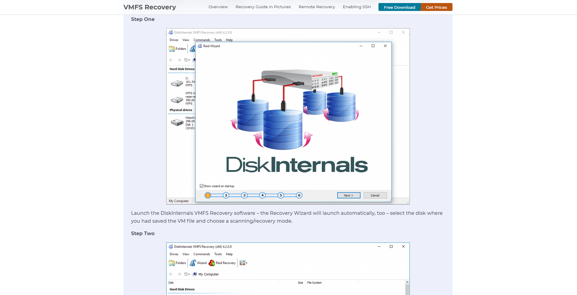577x295 pixels.
Task: Select the Hitachi physical drive icon
Action: pos(177,122)
